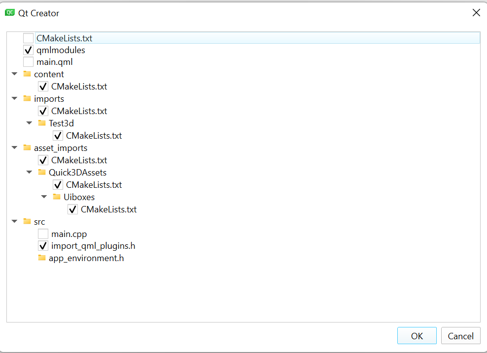The image size is (487, 353).
Task: Collapse the imports folder arrow
Action: click(14, 98)
